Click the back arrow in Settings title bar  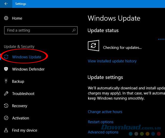point(6,4)
